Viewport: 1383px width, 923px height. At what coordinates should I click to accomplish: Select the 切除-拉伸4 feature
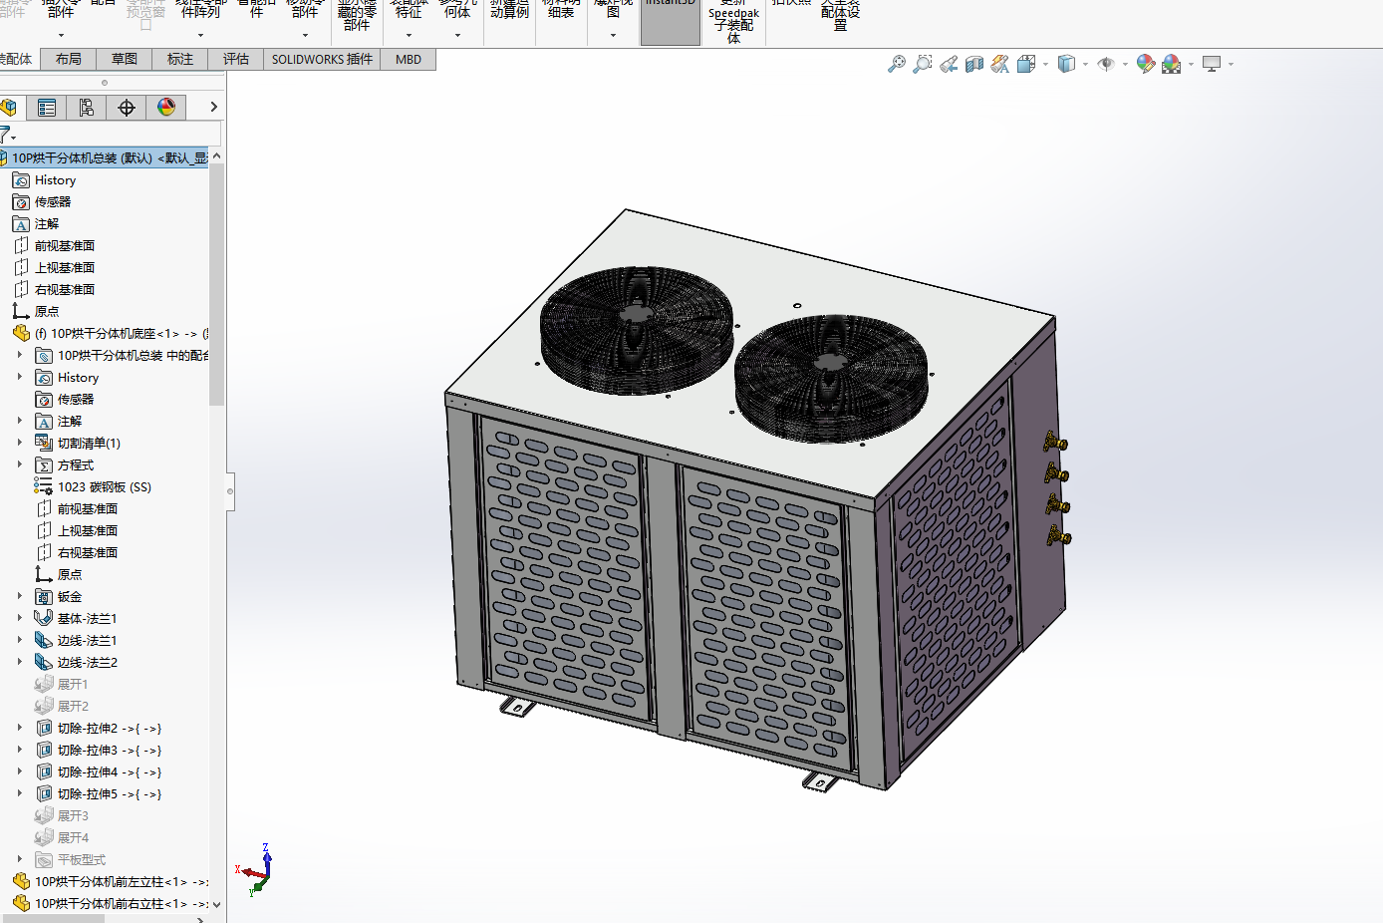coord(99,772)
